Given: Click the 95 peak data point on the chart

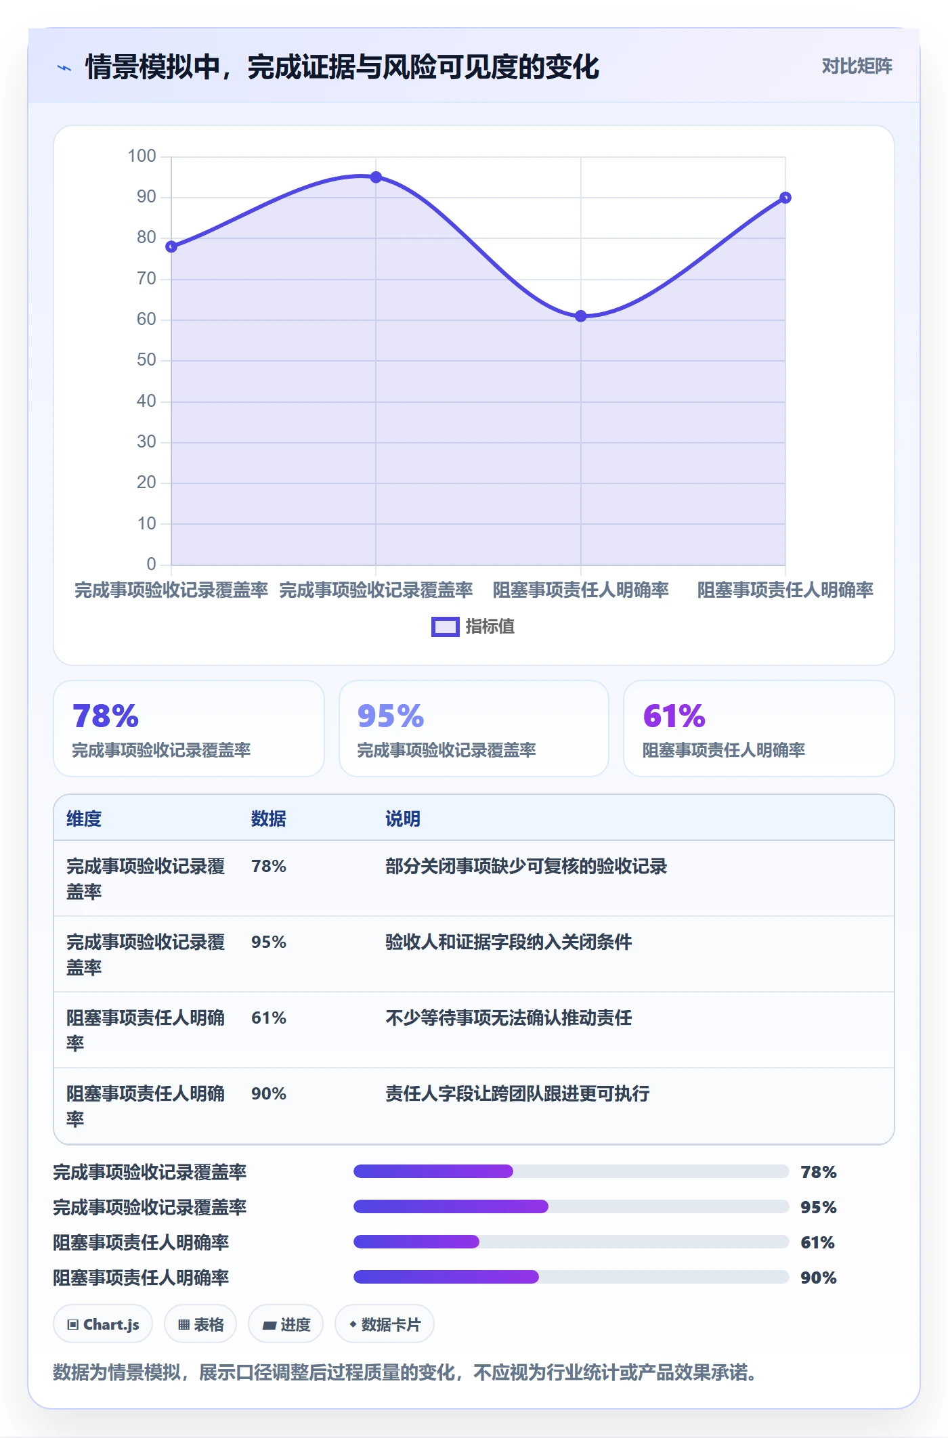Looking at the screenshot, I should click(376, 177).
